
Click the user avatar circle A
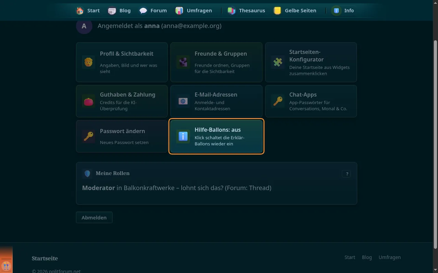click(84, 26)
